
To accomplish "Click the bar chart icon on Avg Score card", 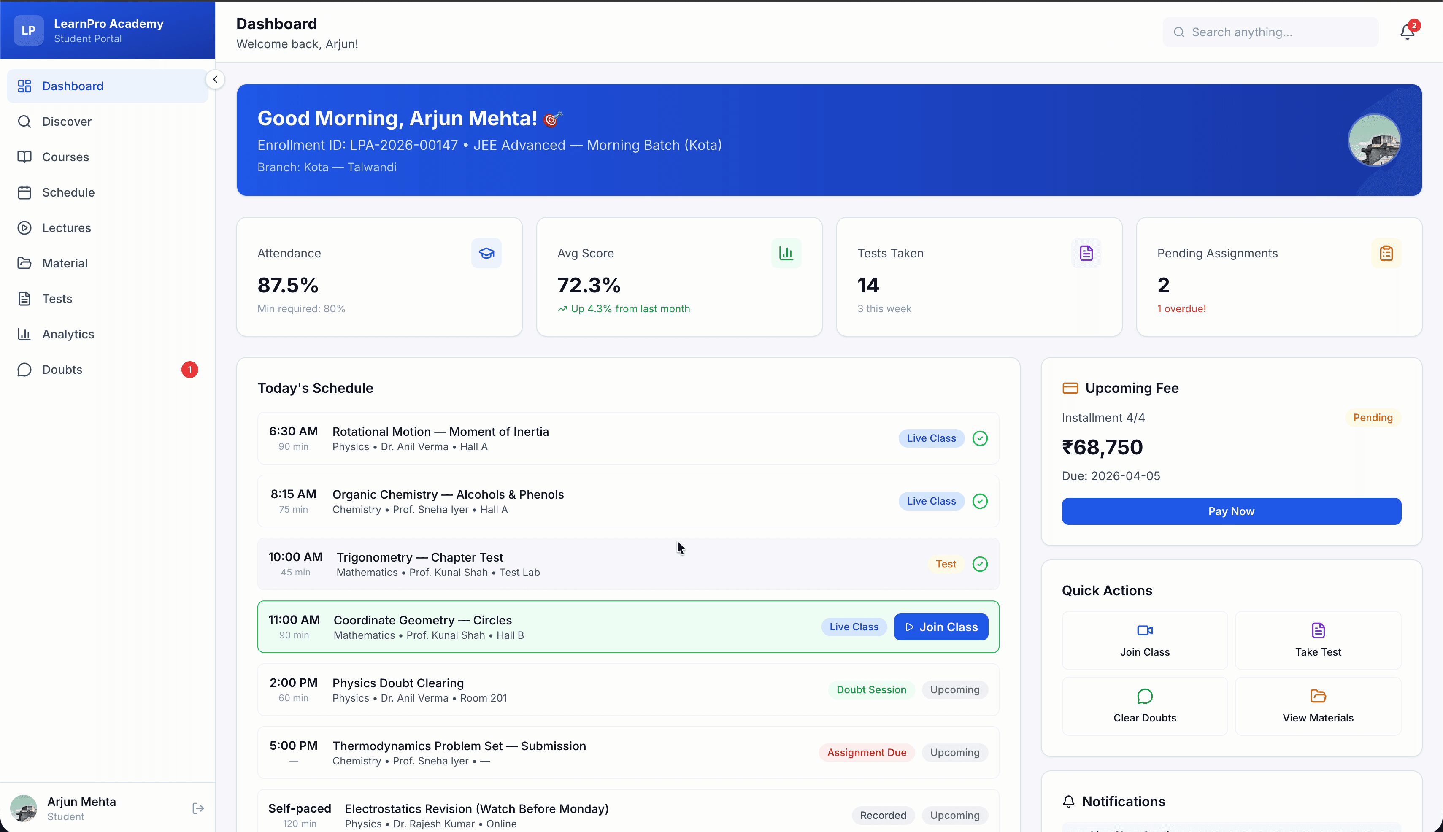I will [785, 253].
